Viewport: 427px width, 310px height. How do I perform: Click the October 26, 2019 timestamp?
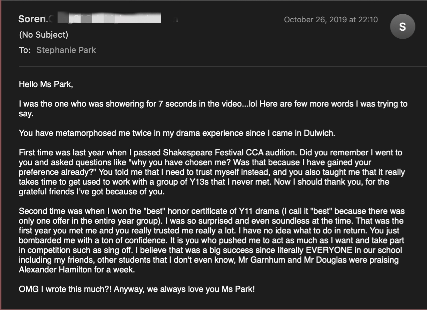point(331,20)
